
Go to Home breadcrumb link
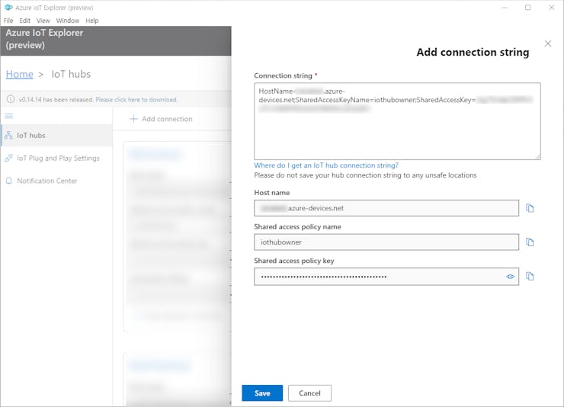[x=19, y=74]
